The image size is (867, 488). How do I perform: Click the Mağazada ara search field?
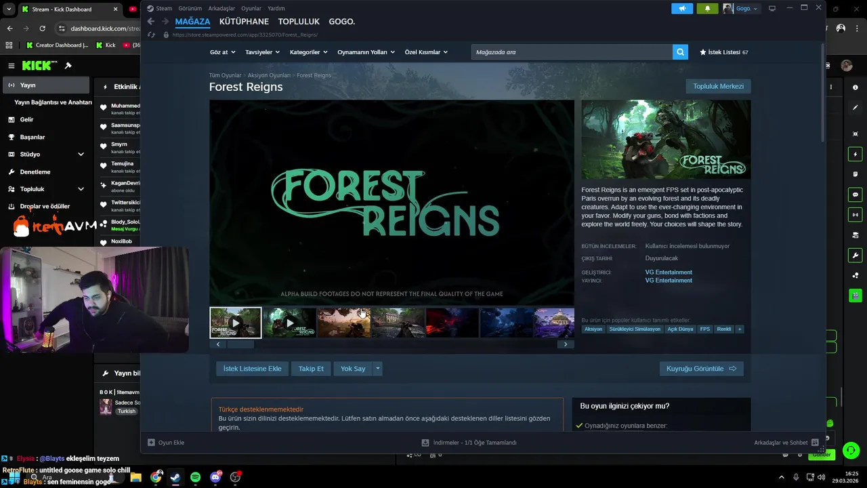click(572, 52)
